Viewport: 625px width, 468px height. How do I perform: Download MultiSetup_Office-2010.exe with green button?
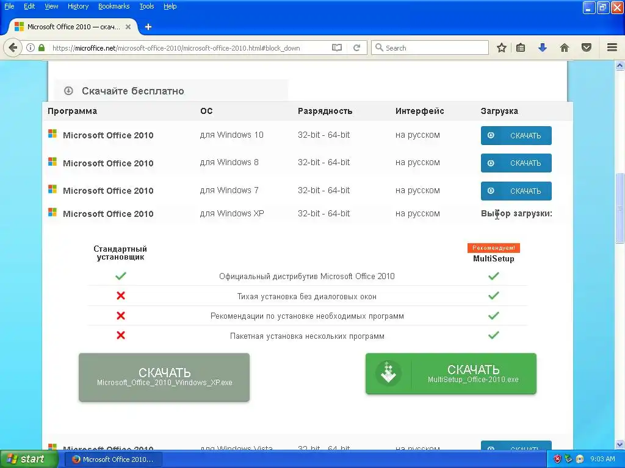point(451,374)
